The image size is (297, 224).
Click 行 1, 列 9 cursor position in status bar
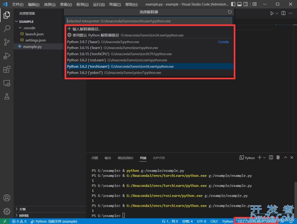point(170,221)
